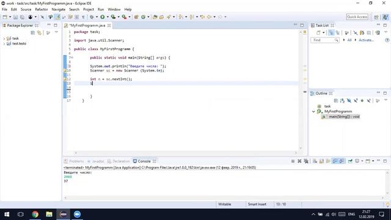Click Synchronize Changed icon in Task List
391x220 pixels.
click(x=378, y=32)
